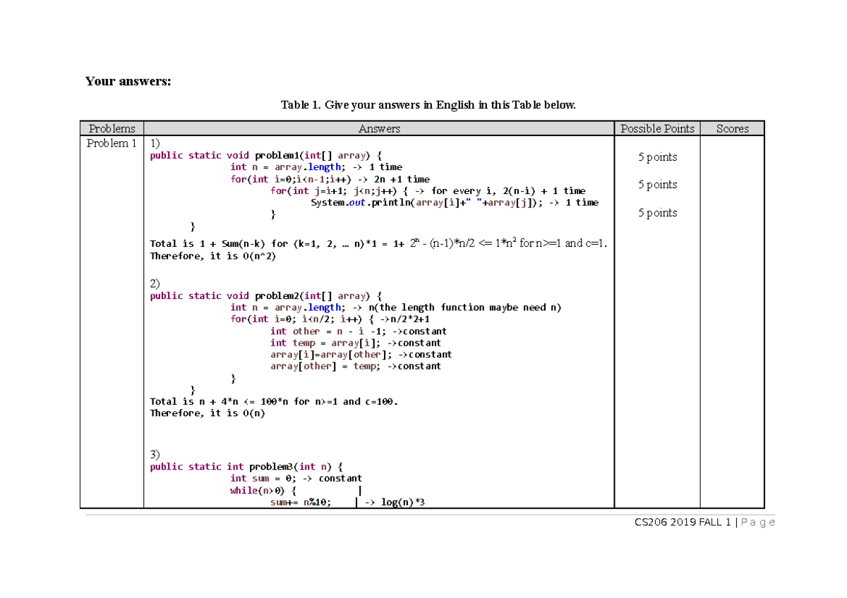Click the last '5 points' entry
The width and height of the screenshot is (847, 598).
(657, 213)
